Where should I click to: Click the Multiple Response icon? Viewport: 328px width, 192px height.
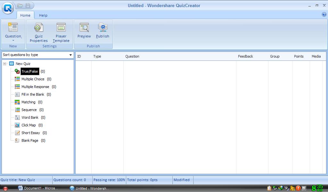[17, 87]
